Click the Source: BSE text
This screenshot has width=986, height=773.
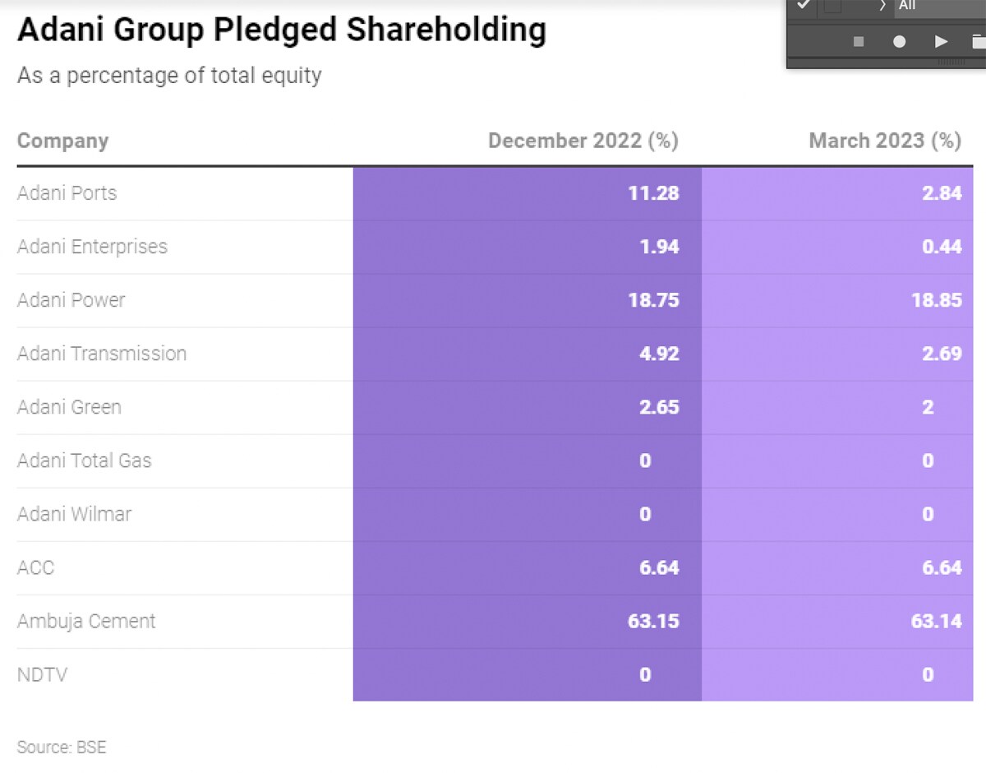pyautogui.click(x=61, y=748)
